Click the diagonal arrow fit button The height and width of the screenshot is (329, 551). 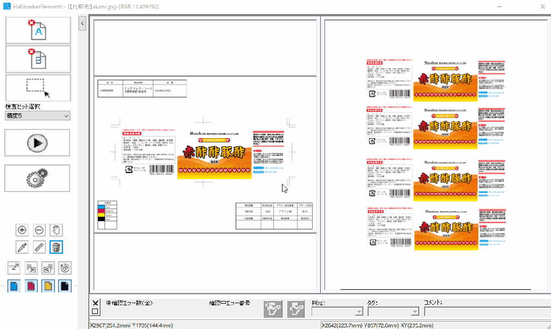point(13,268)
